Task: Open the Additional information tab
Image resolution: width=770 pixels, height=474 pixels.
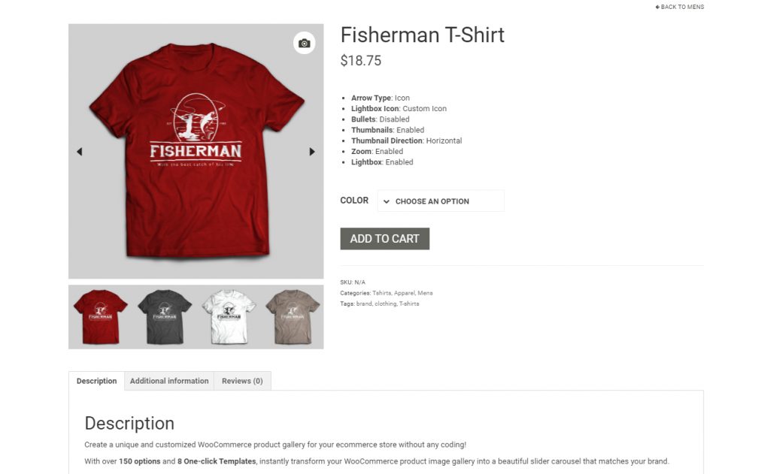Action: [x=169, y=381]
